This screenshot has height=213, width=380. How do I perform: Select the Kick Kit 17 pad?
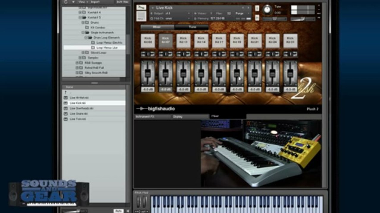(219, 41)
